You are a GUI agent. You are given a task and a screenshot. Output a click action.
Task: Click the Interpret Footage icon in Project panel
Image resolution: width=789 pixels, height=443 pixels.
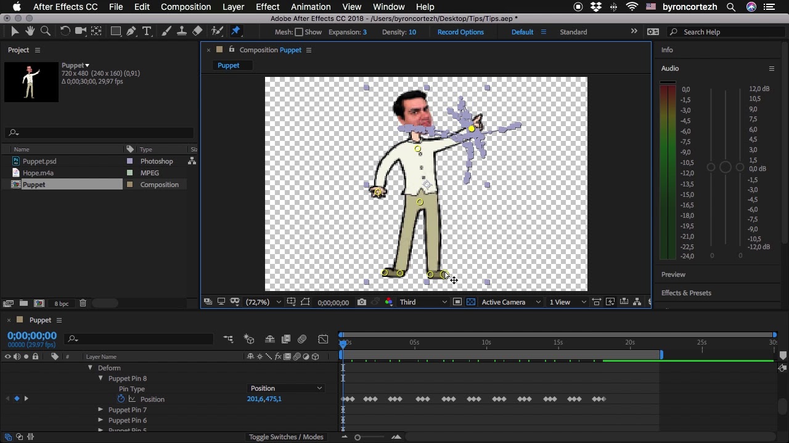coord(9,303)
